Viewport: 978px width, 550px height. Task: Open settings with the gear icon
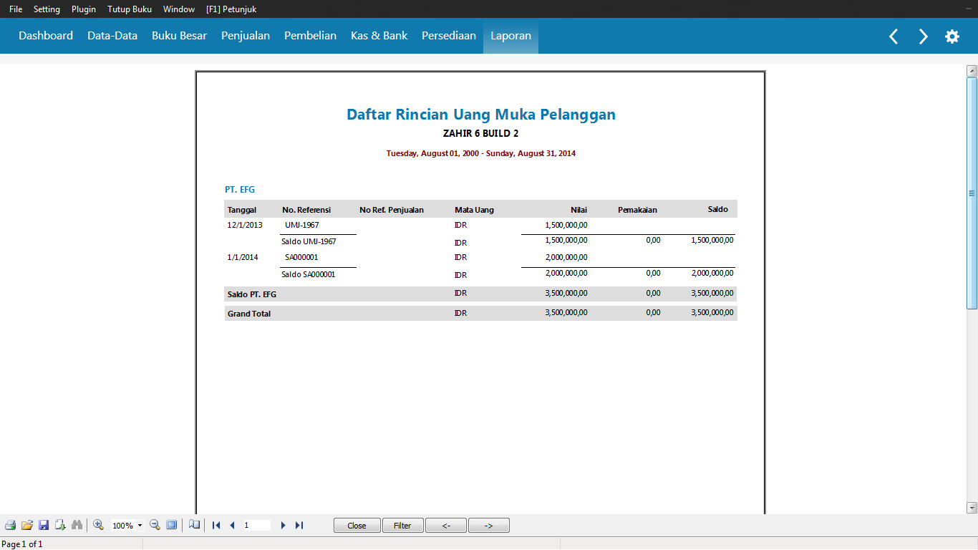pyautogui.click(x=952, y=37)
